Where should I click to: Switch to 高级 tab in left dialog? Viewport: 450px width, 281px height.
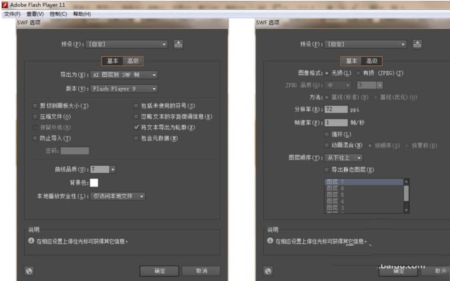[x=133, y=61]
